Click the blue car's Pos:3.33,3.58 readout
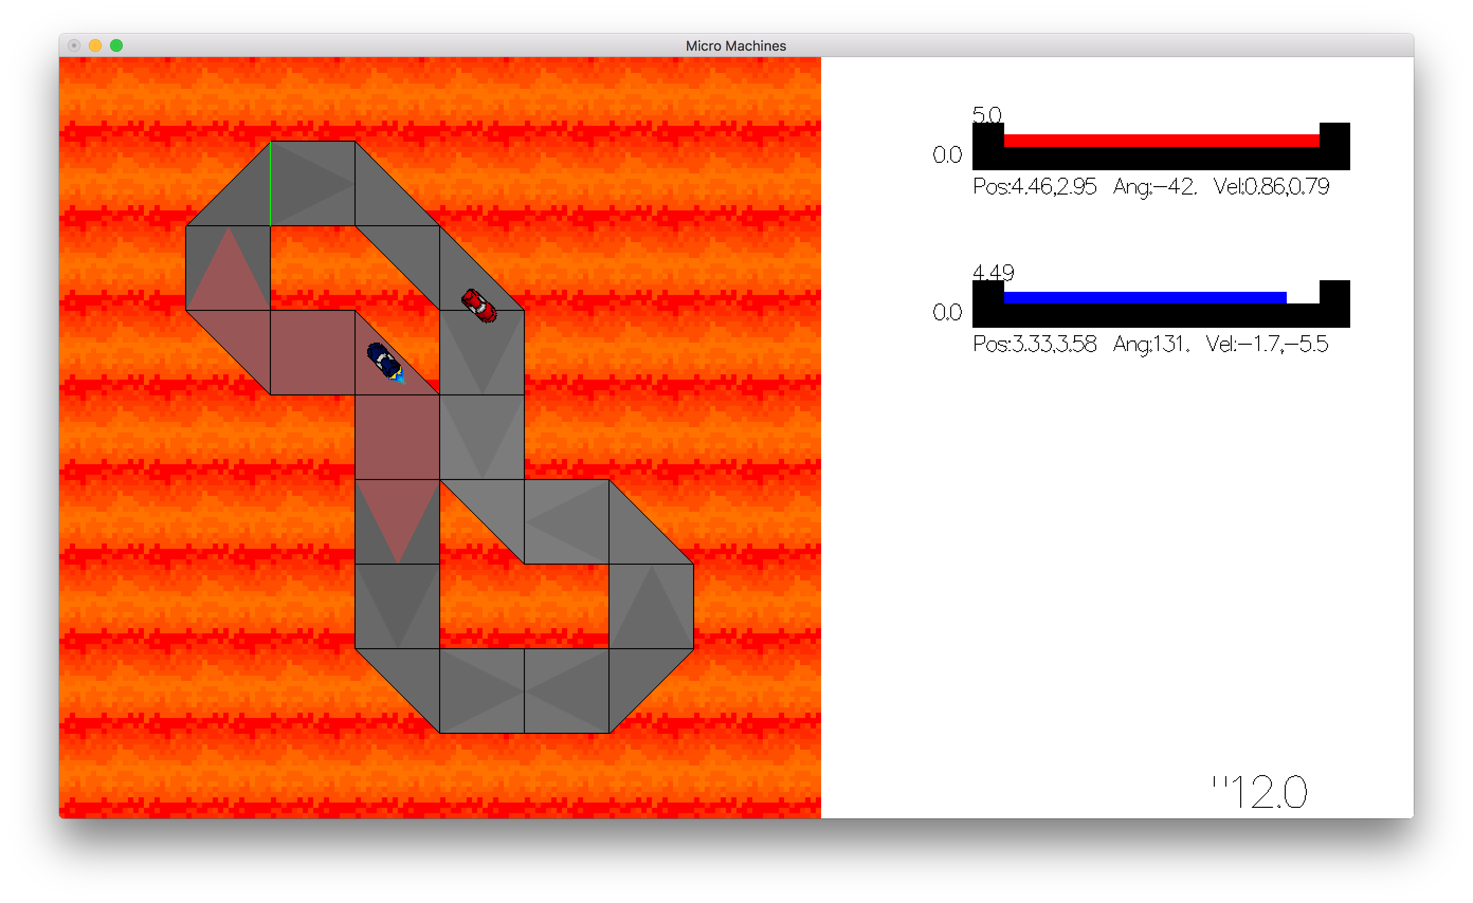 pos(1034,344)
